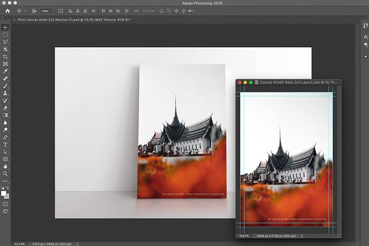Image resolution: width=369 pixels, height=246 pixels.
Task: Open the main document status bar arrow
Action: pyautogui.click(x=77, y=244)
